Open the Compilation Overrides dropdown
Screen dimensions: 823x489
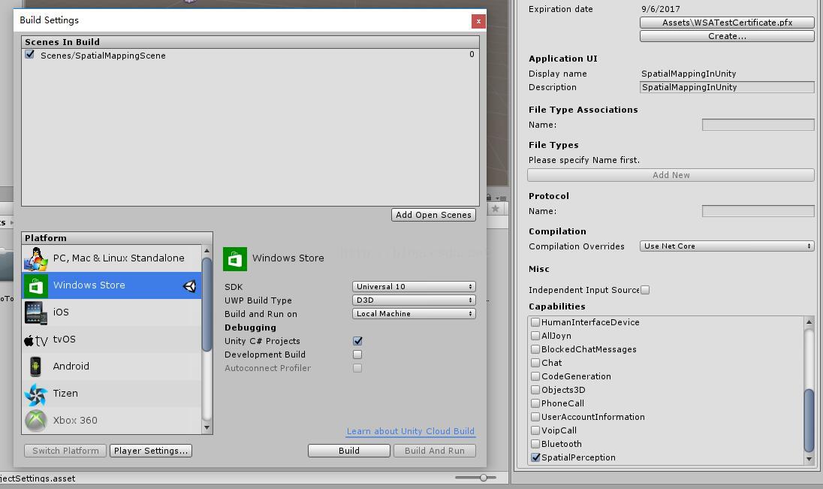click(x=727, y=246)
